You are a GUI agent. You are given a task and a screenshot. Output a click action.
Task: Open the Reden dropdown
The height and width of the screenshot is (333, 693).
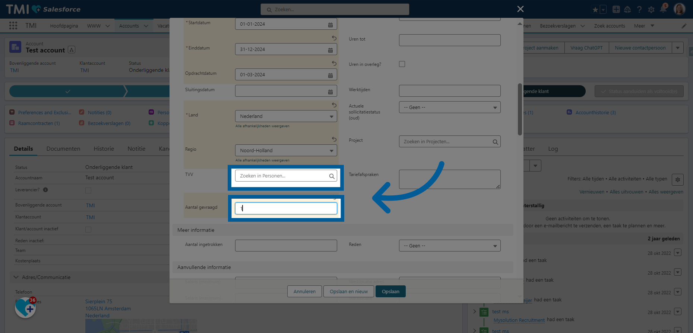click(x=450, y=246)
